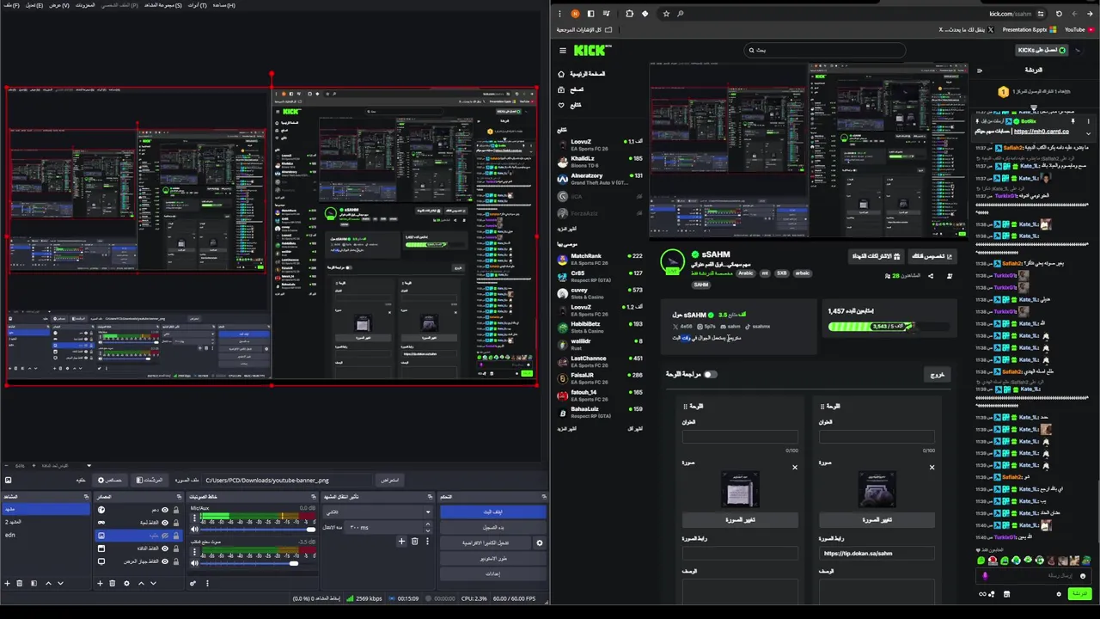Viewport: 1100px width, 619px height.
Task: Increase transition duration with up stepper
Action: click(427, 524)
